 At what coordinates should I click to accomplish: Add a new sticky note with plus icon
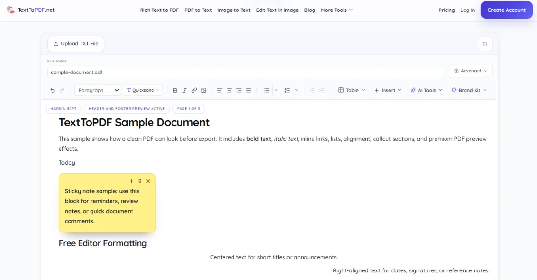(131, 181)
